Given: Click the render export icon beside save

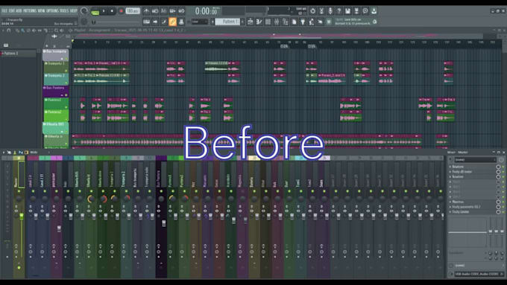Looking at the screenshot, I should pyautogui.click(x=356, y=11).
